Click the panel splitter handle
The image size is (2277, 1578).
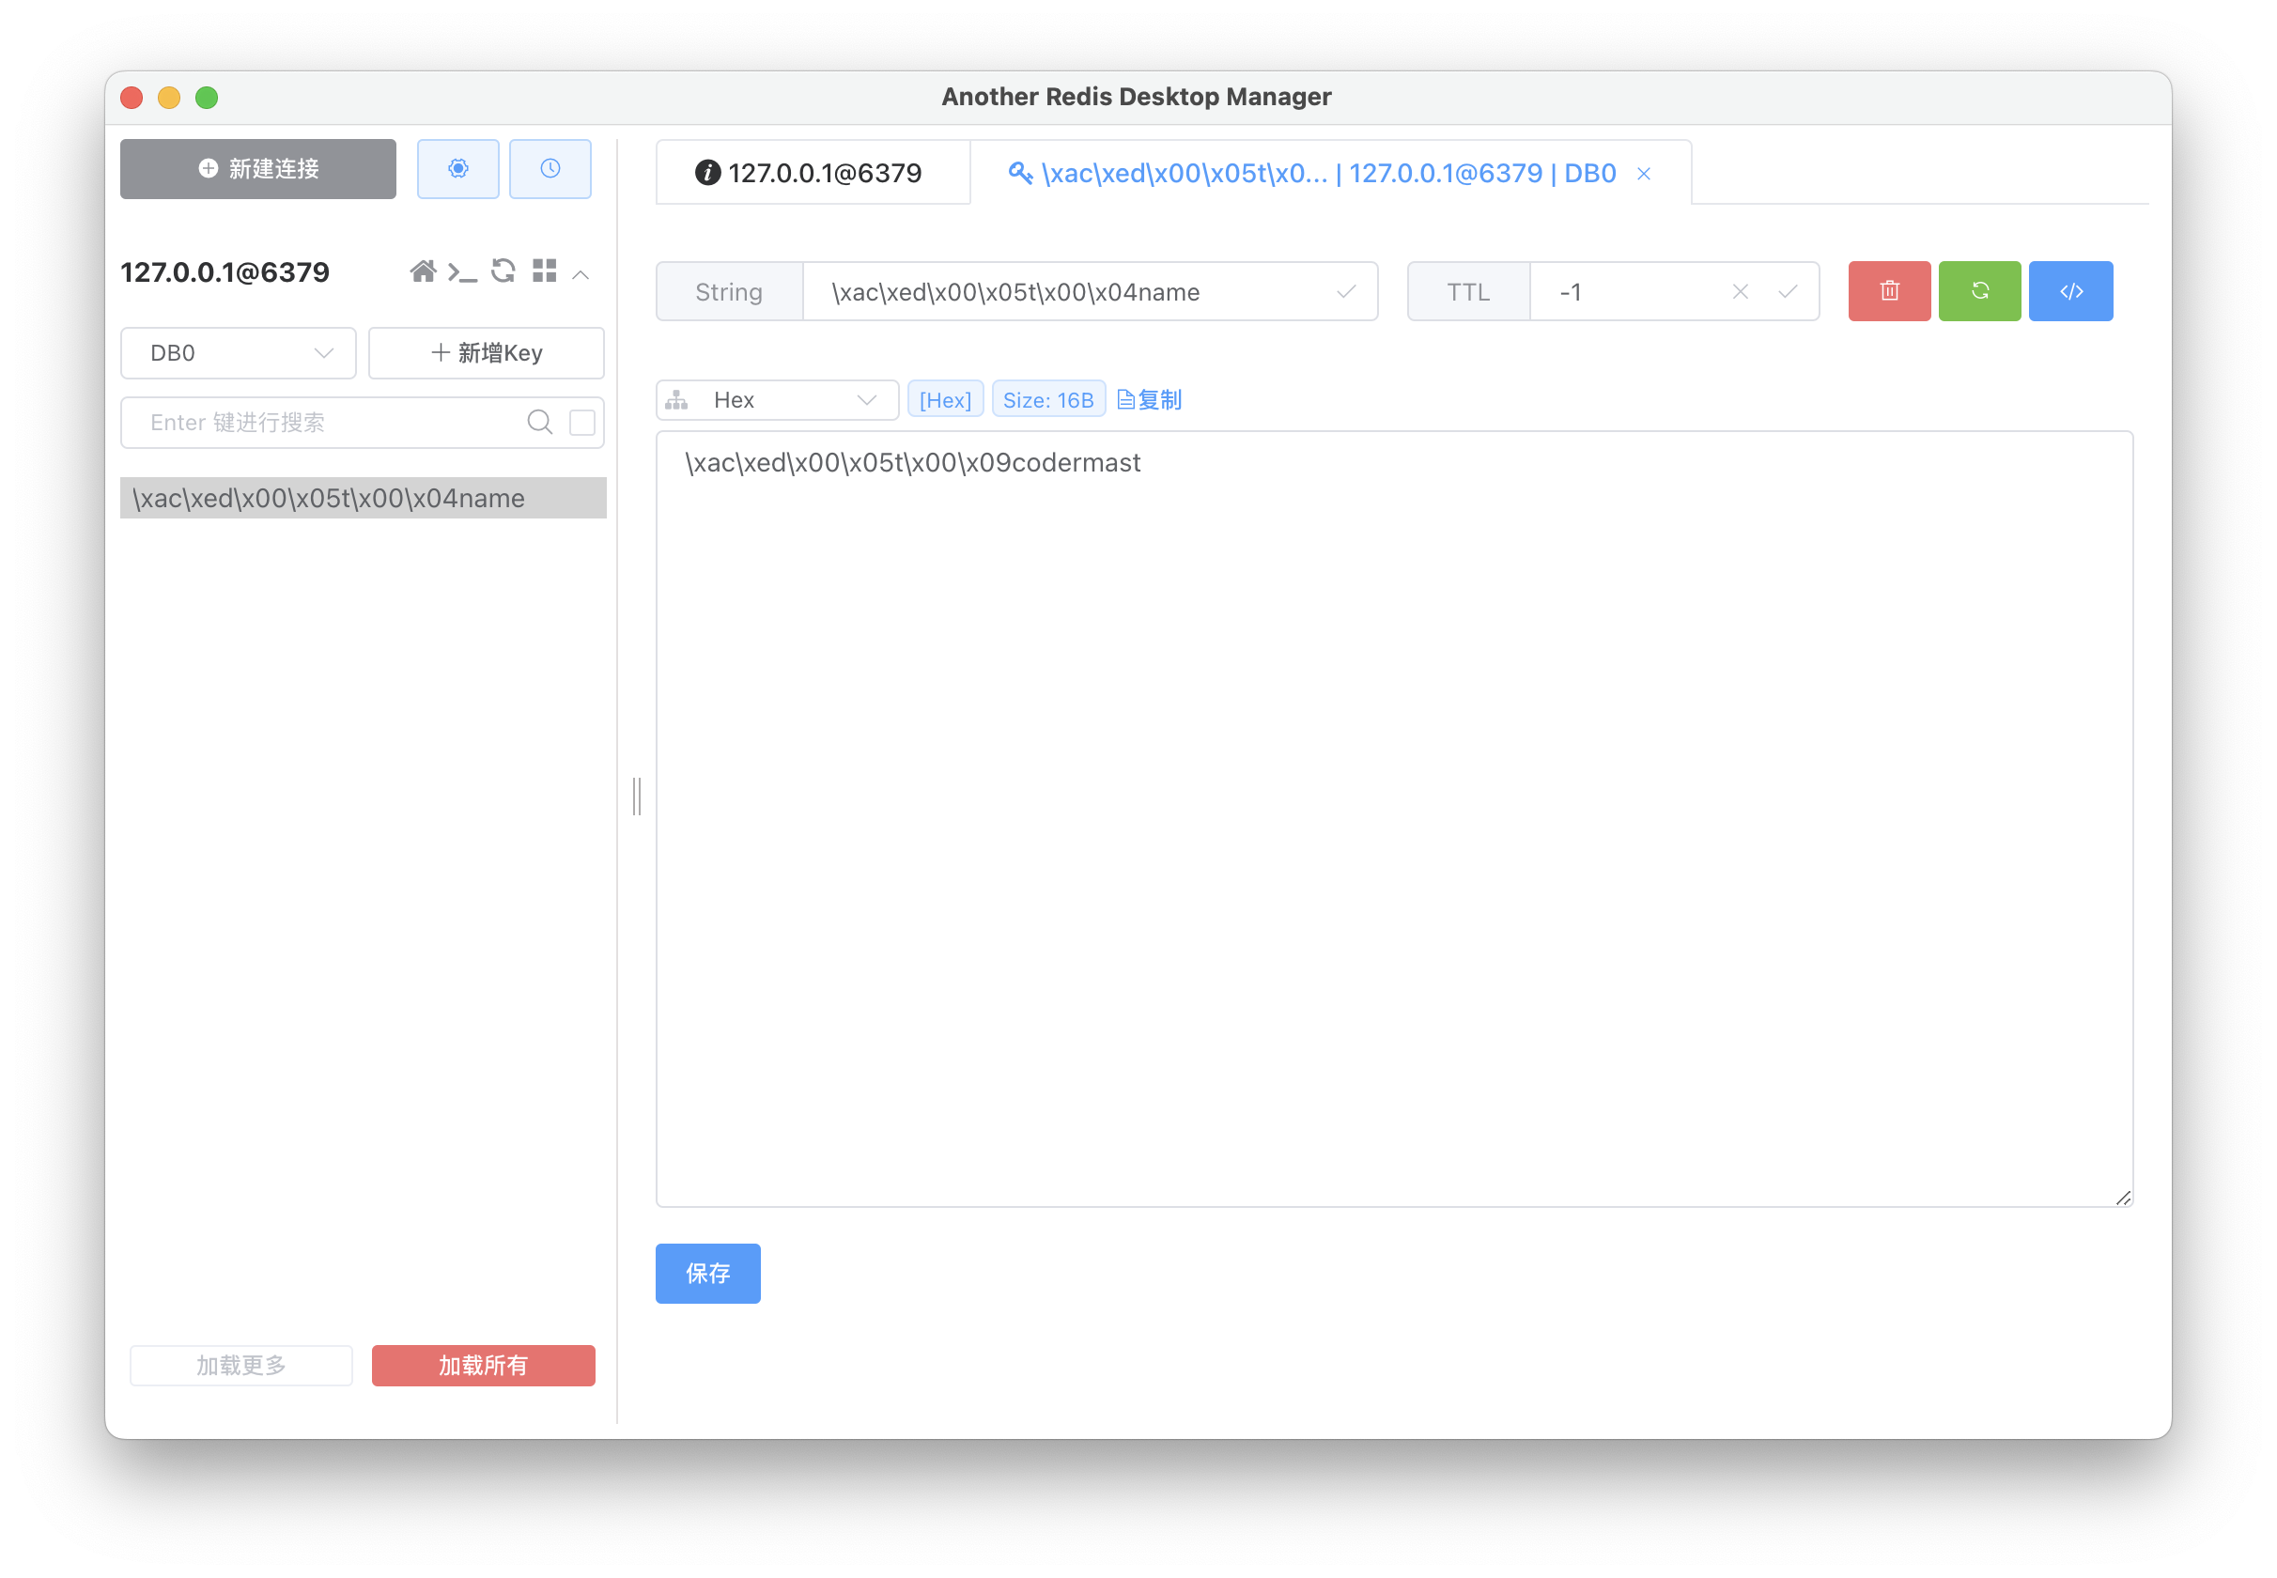[637, 797]
